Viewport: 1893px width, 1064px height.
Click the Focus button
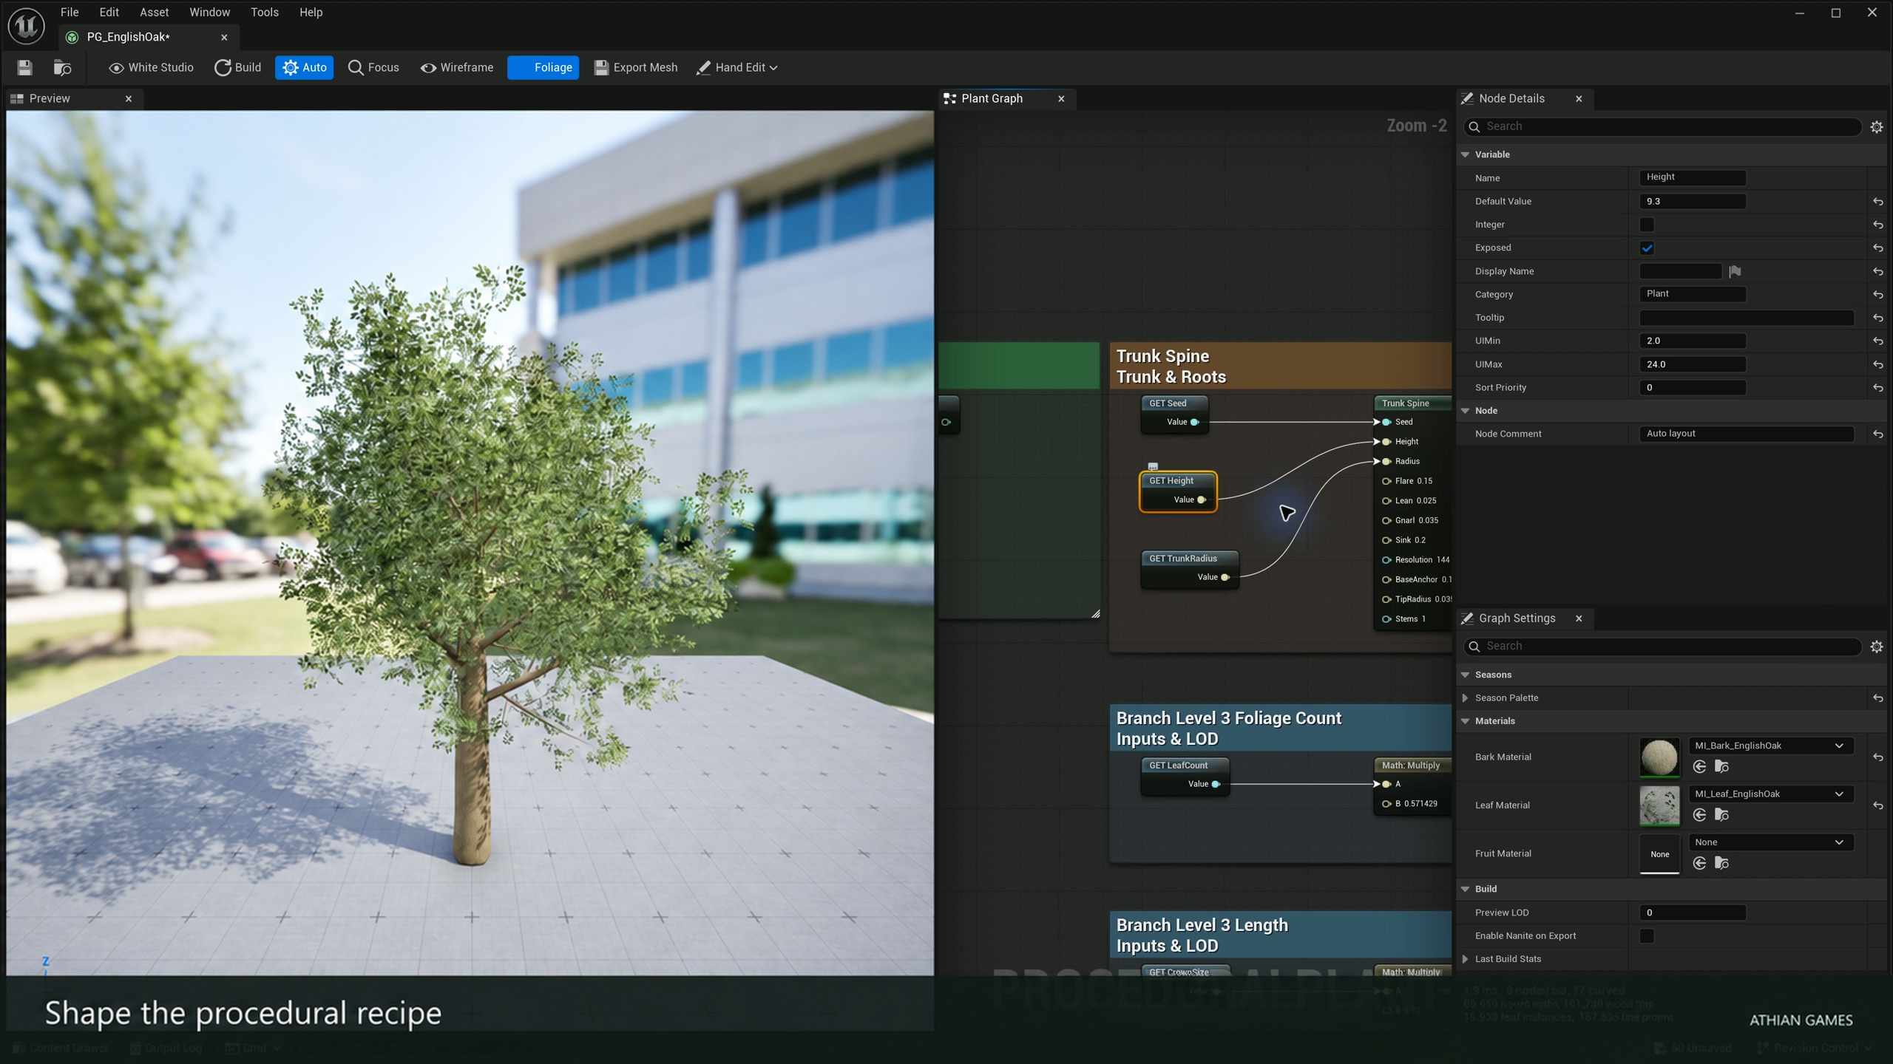(373, 67)
